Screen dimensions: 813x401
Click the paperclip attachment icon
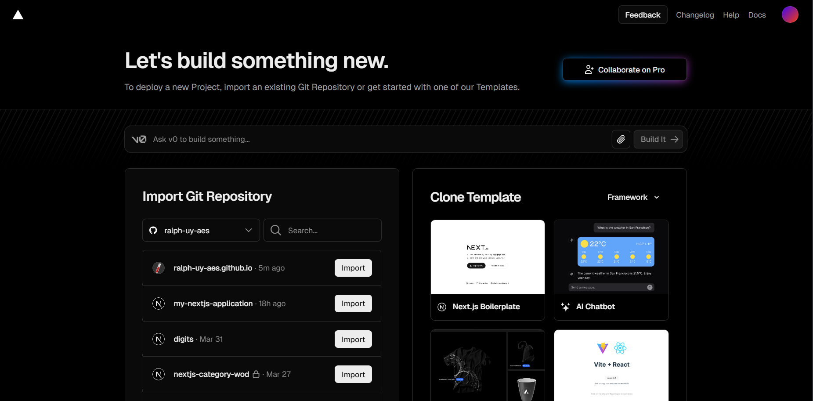(621, 139)
